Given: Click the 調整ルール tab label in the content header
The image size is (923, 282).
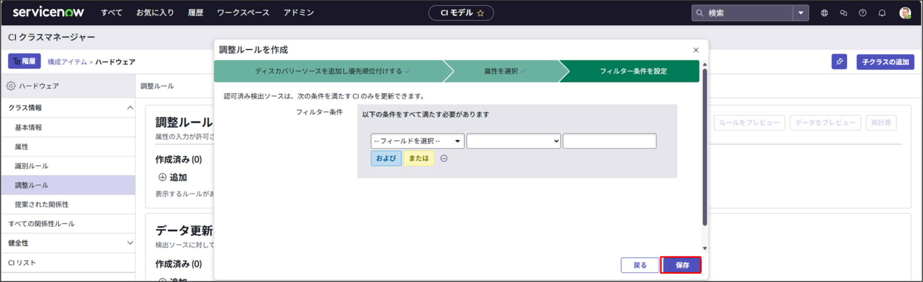Looking at the screenshot, I should [157, 86].
